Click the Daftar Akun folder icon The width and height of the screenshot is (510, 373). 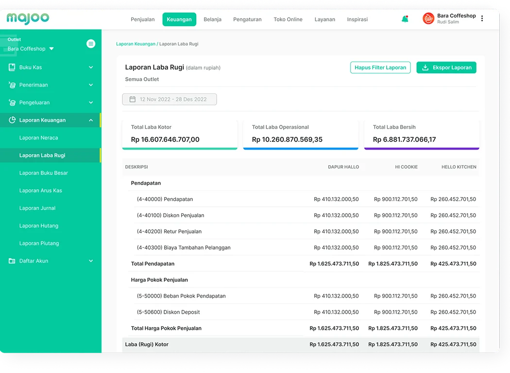(12, 261)
